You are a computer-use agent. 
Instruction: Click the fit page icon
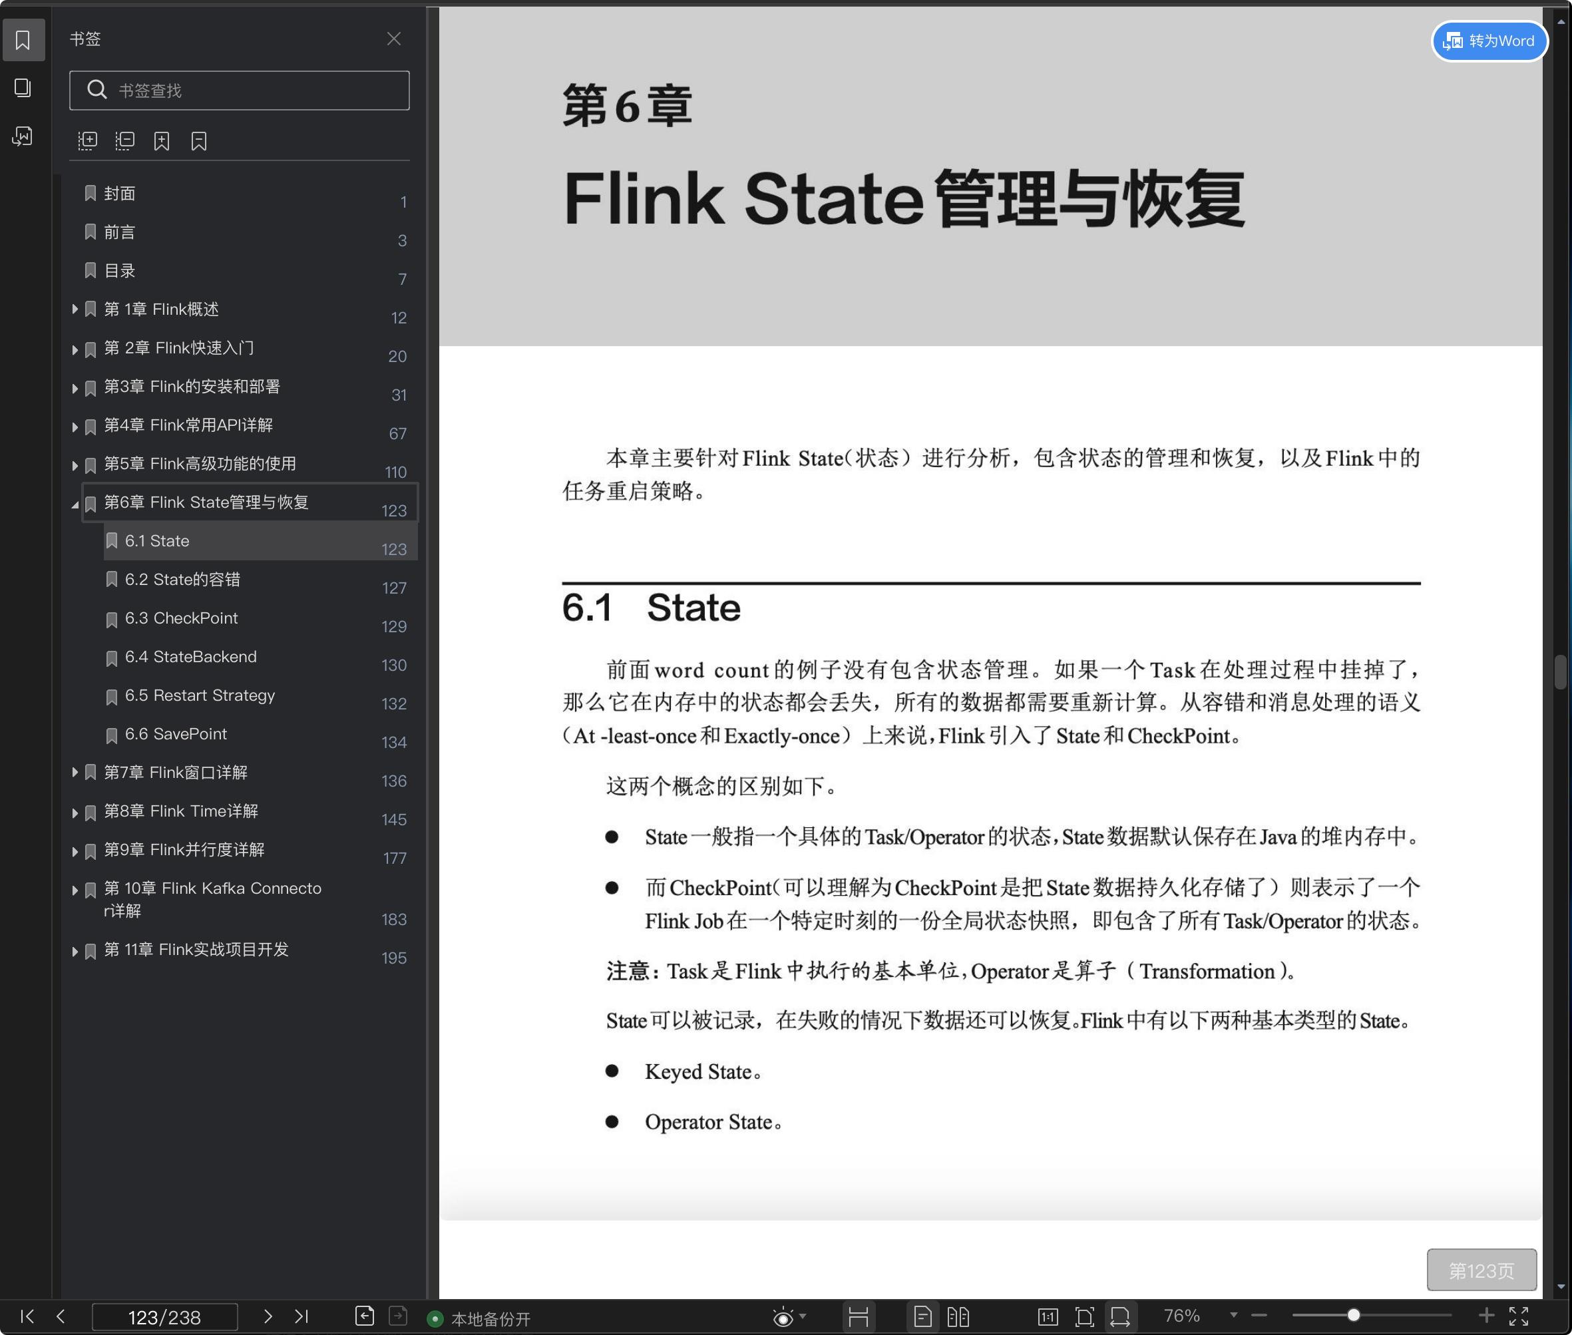pyautogui.click(x=1083, y=1317)
